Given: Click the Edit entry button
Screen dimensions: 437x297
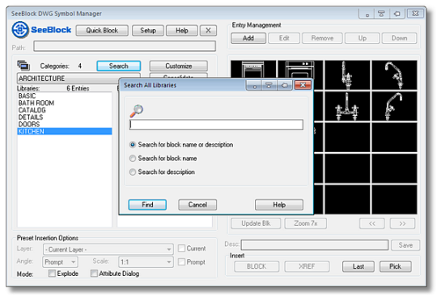Looking at the screenshot, I should point(284,38).
